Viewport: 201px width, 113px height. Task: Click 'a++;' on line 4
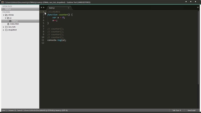(x=55, y=20)
